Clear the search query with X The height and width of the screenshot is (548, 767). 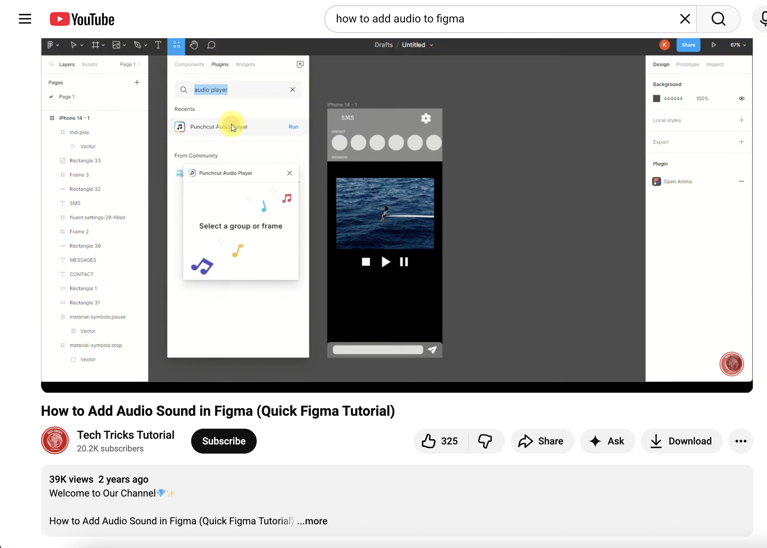pyautogui.click(x=685, y=19)
